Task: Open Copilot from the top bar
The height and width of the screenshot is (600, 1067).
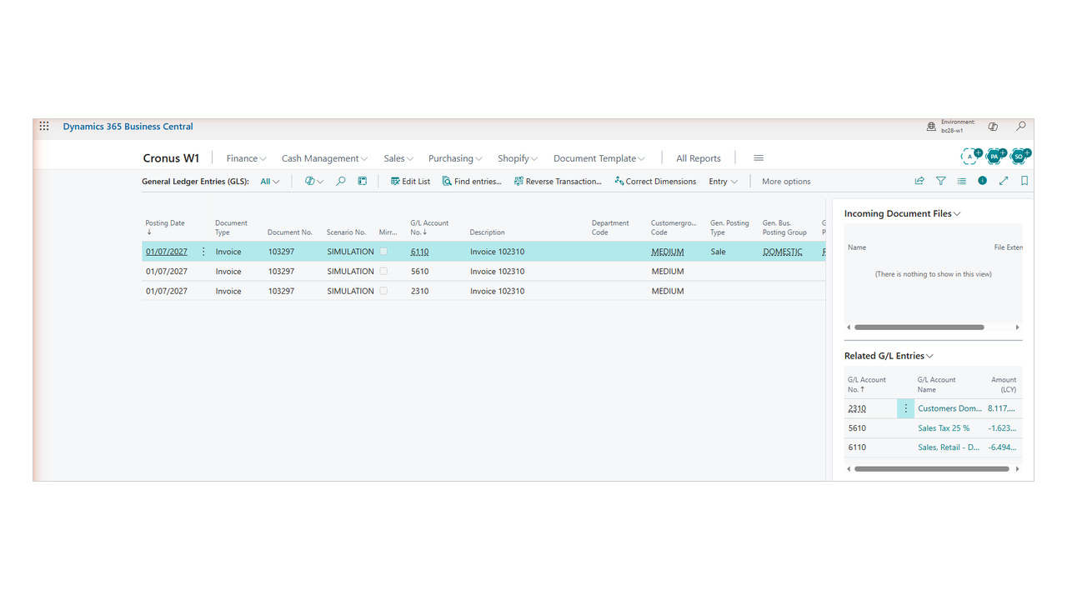Action: pos(993,127)
